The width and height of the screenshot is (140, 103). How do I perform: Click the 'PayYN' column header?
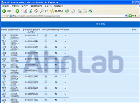[x=65, y=30]
